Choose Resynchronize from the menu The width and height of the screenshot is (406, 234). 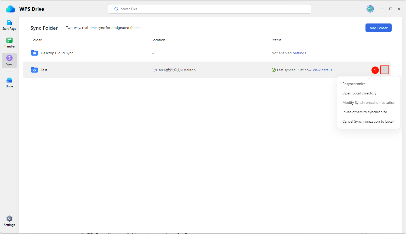(354, 84)
